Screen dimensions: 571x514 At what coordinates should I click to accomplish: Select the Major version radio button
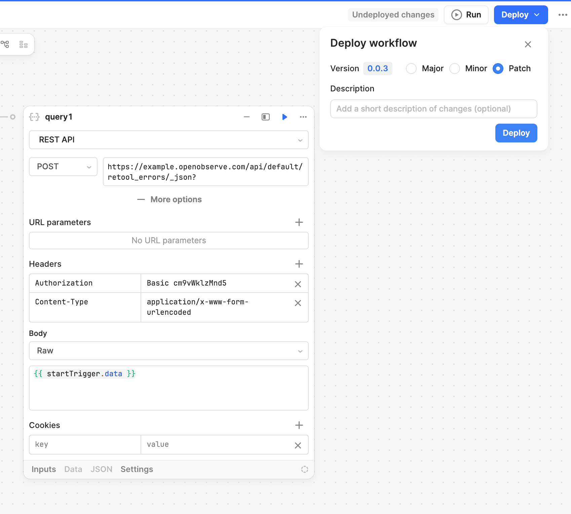(x=411, y=69)
